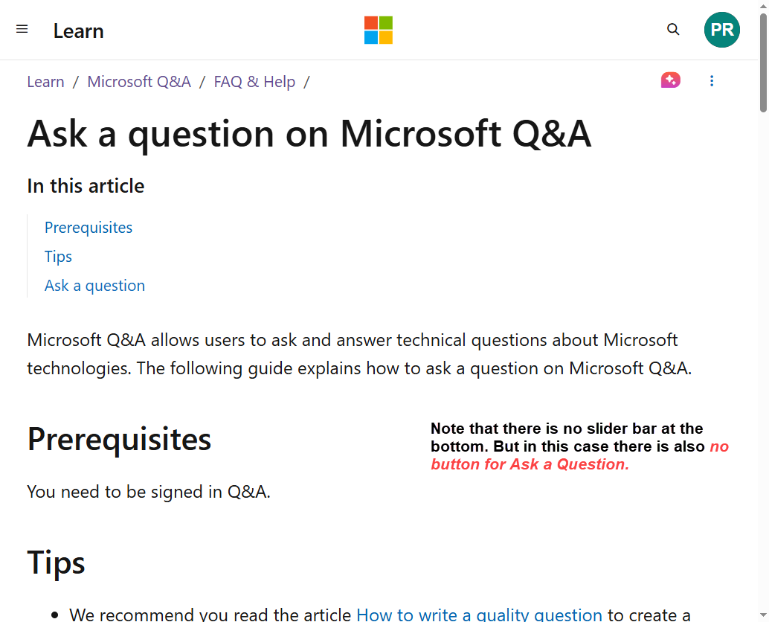Click the search icon in the header
This screenshot has width=769, height=622.
(x=673, y=29)
